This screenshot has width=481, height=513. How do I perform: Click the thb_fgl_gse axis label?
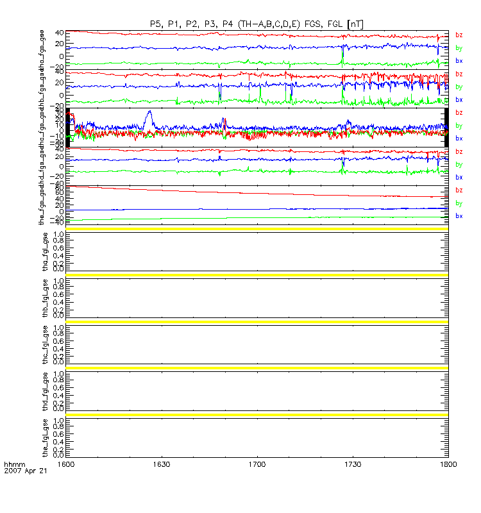point(45,298)
